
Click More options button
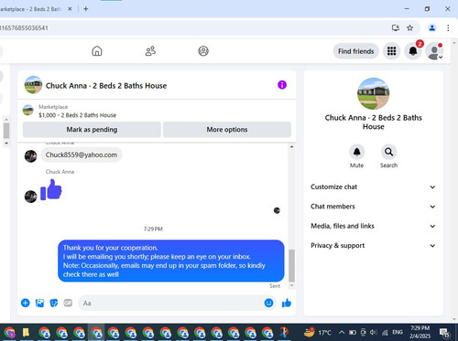[227, 130]
